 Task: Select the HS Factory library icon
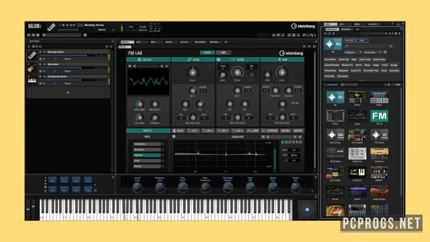pyautogui.click(x=379, y=135)
